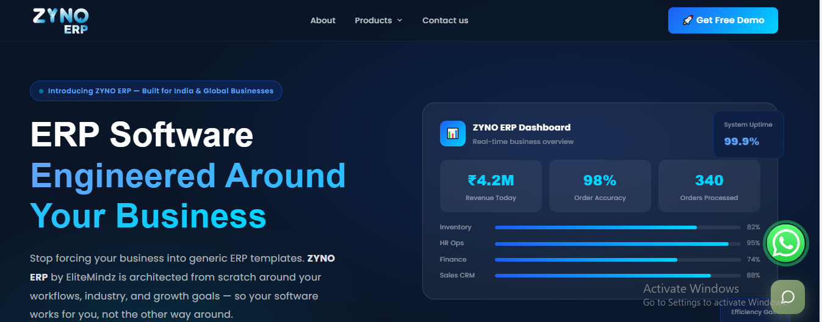Open the green chat bubble widget
The image size is (822, 322).
787,297
